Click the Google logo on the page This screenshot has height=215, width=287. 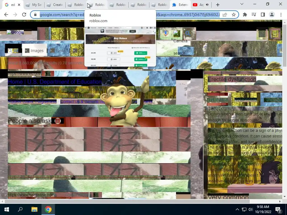tap(16, 32)
